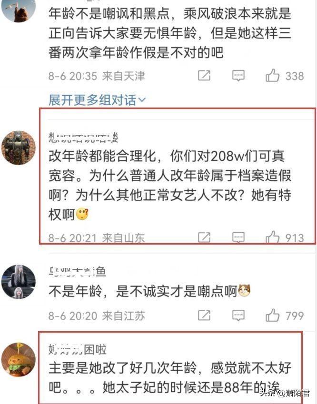The width and height of the screenshot is (317, 404).
Task: Open the blurred username ending in 鱼
Action: (x=78, y=272)
